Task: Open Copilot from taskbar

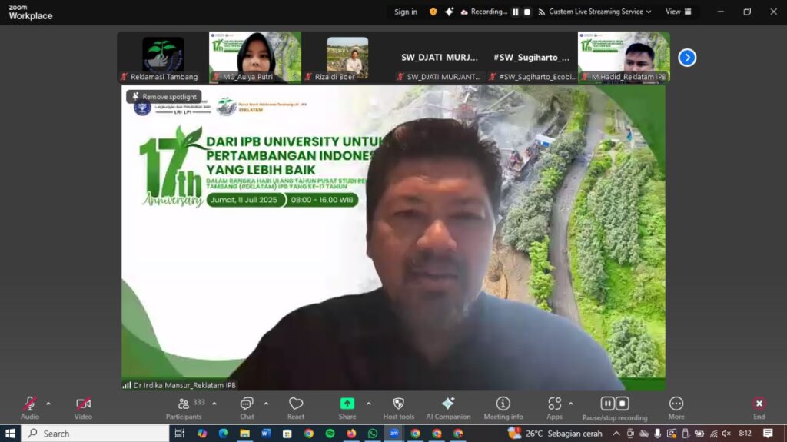Action: (x=202, y=433)
